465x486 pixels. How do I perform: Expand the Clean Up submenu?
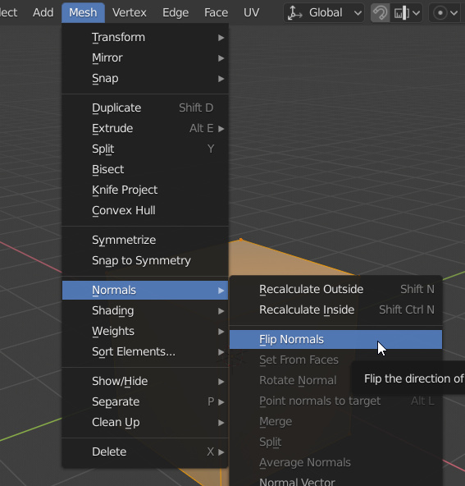click(x=145, y=423)
